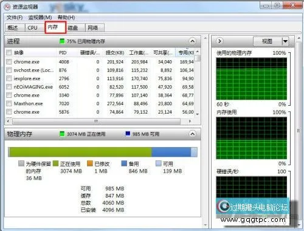
Task: Check the nEOiMAGING.exe checkbox
Action: pyautogui.click(x=9, y=87)
